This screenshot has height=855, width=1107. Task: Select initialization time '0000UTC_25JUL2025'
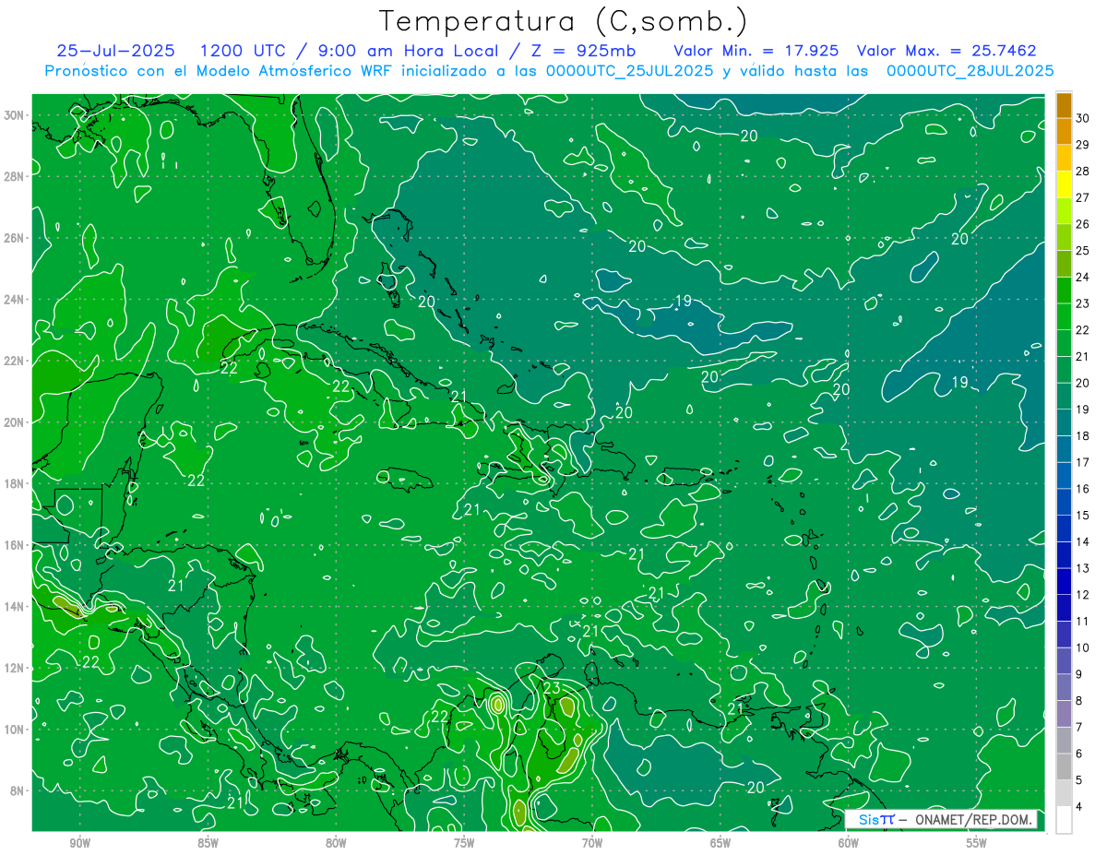point(630,70)
